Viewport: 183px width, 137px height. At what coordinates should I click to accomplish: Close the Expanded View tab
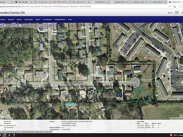[x=127, y=2]
